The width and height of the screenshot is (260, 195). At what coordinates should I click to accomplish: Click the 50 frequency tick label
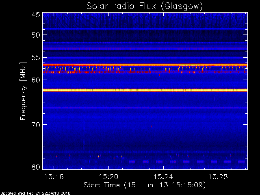click(x=36, y=35)
